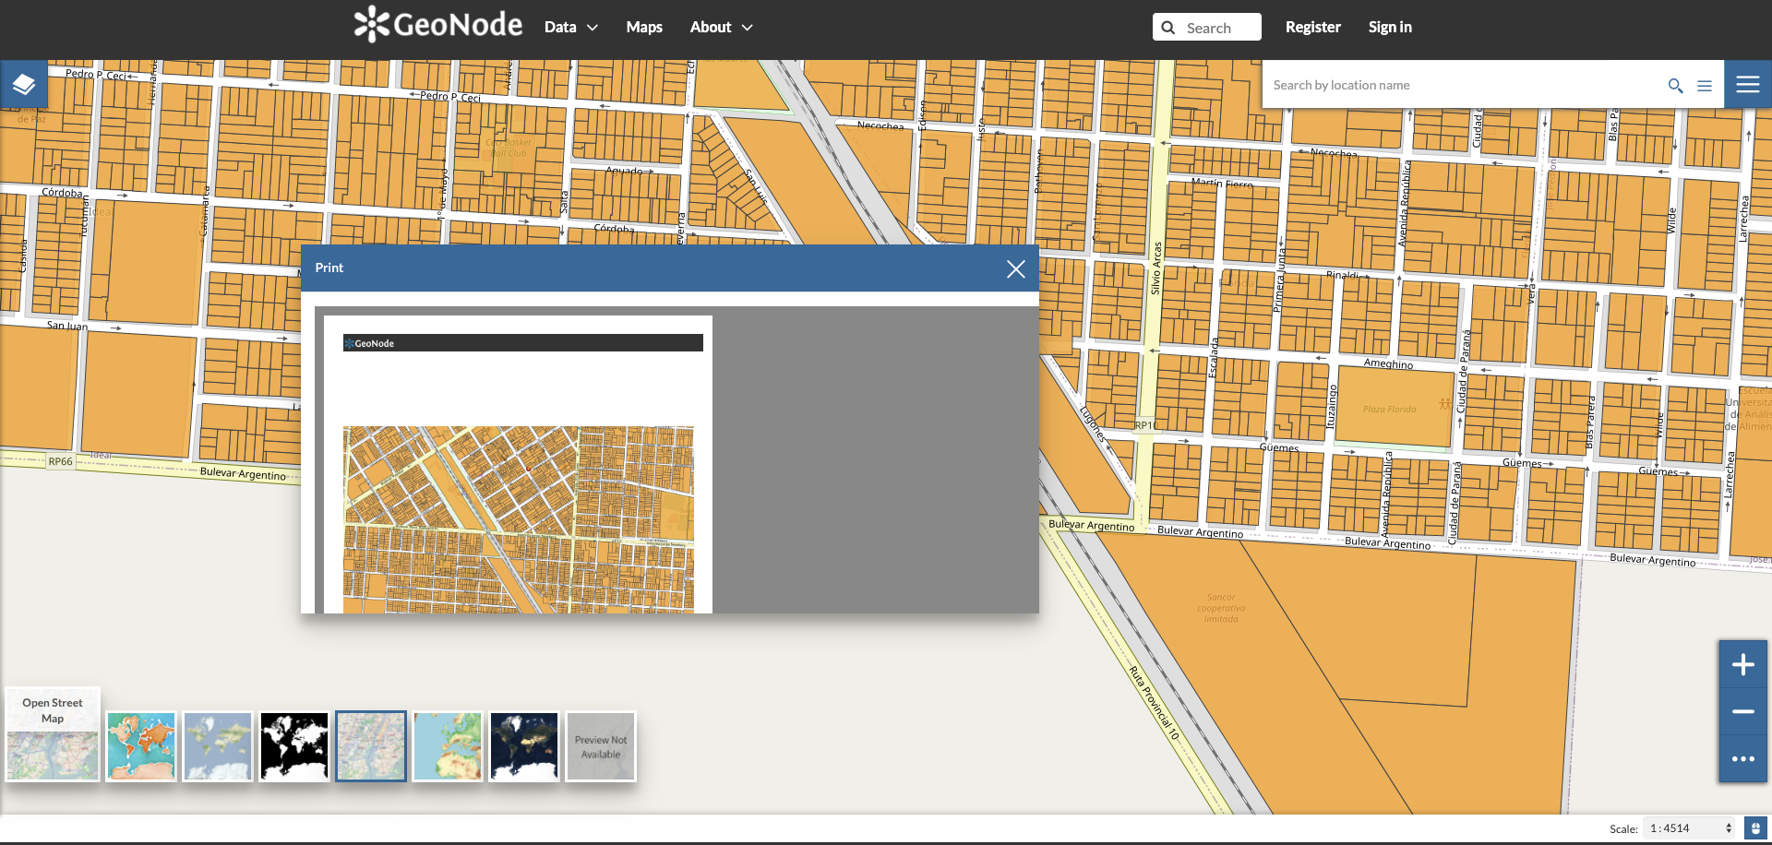Viewport: 1772px width, 845px height.
Task: Expand more map tools (three dots)
Action: 1743,759
